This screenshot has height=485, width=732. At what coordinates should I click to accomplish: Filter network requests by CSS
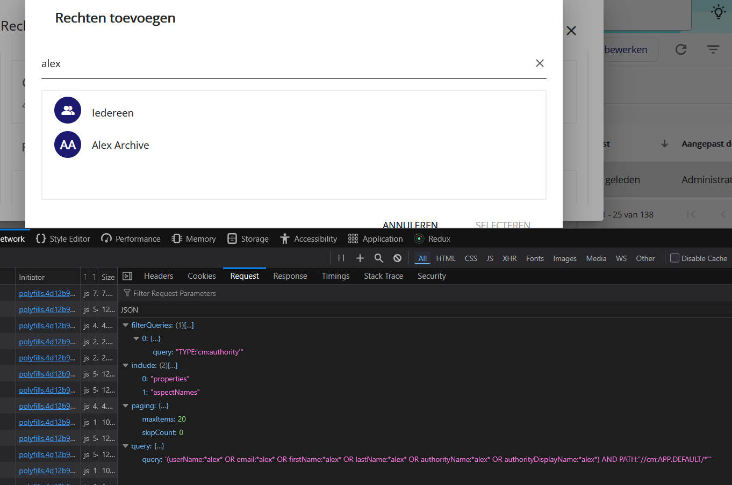[x=471, y=258]
